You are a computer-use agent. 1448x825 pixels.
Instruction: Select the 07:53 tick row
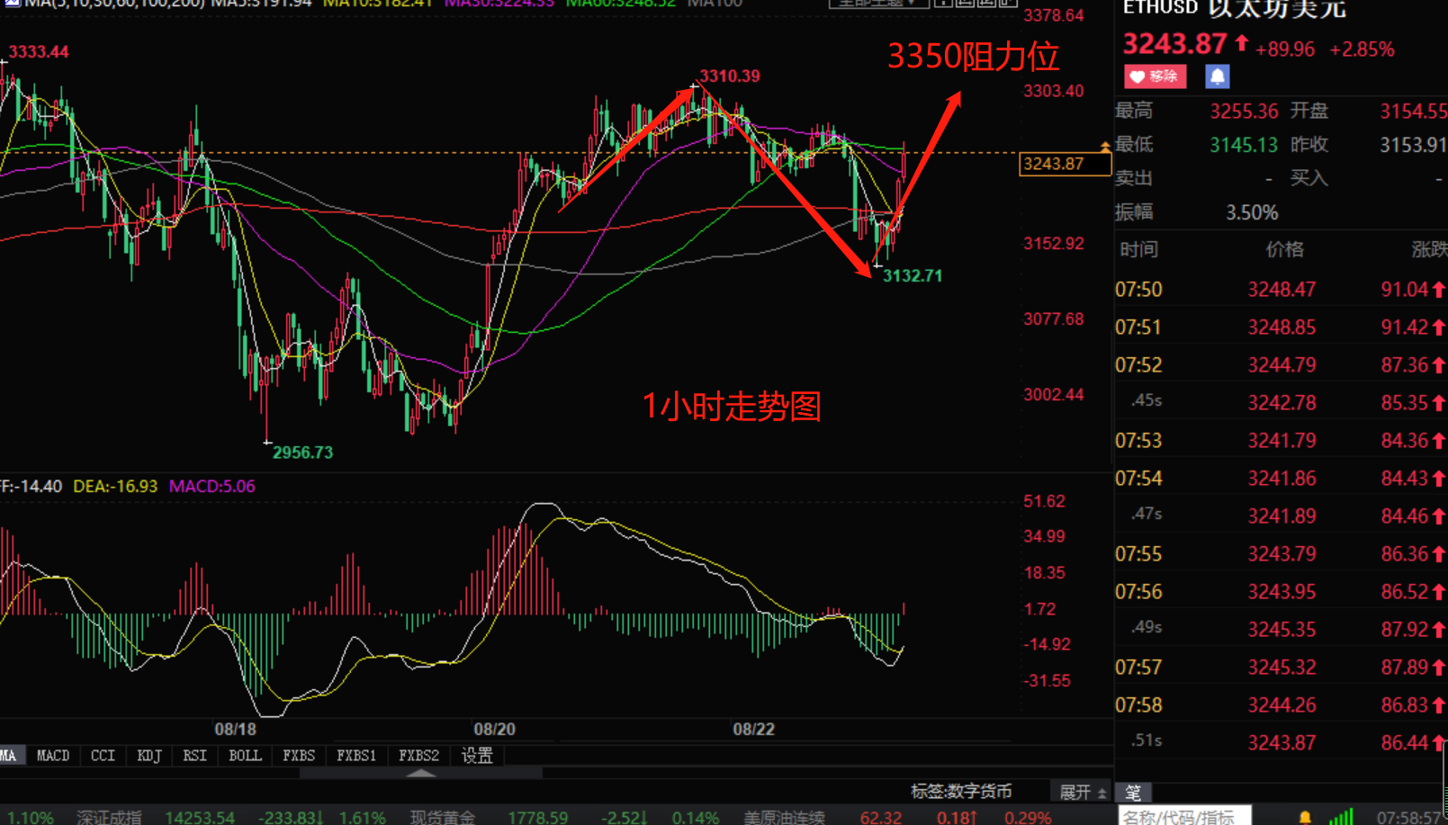point(1281,441)
